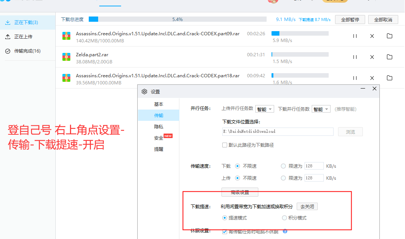Click the total download progress bar
Viewport: 405px width, 239px height.
pyautogui.click(x=178, y=20)
